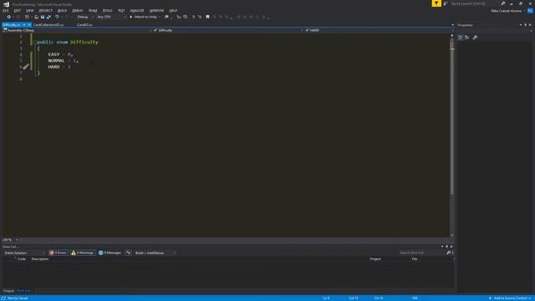Click the HARD enum member in code

pos(53,67)
